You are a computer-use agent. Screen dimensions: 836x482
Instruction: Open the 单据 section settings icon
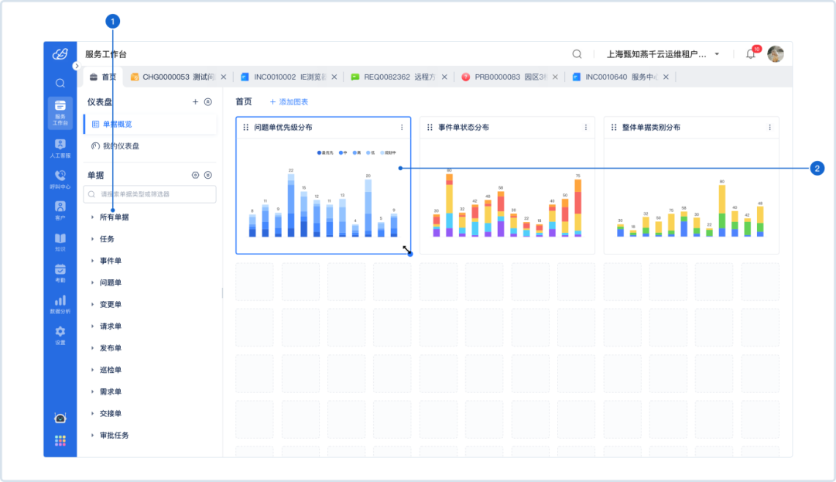pos(195,175)
